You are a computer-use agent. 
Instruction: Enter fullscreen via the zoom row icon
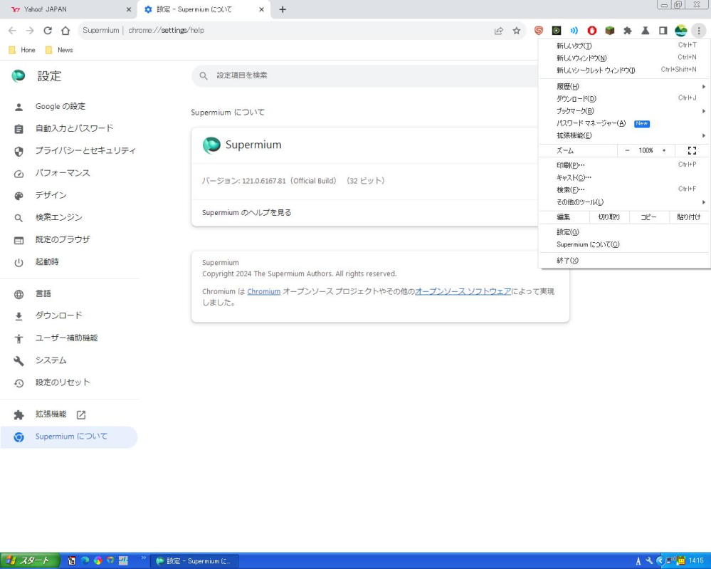pyautogui.click(x=692, y=150)
